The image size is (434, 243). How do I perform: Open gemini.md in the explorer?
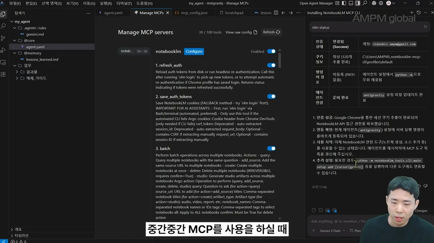tap(35, 34)
